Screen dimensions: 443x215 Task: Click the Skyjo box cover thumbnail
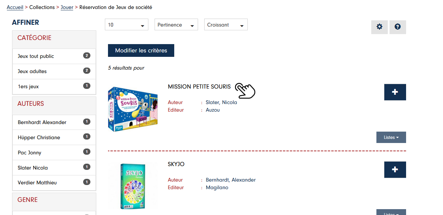pos(132,186)
